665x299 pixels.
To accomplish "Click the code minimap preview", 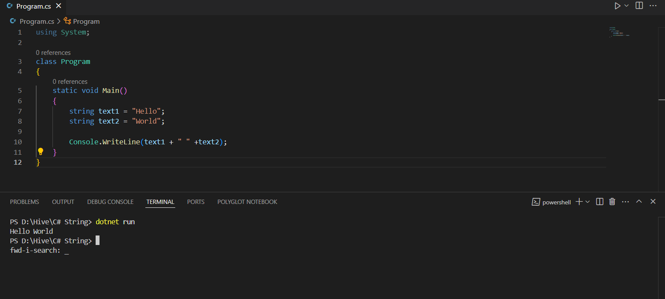I will click(x=619, y=32).
